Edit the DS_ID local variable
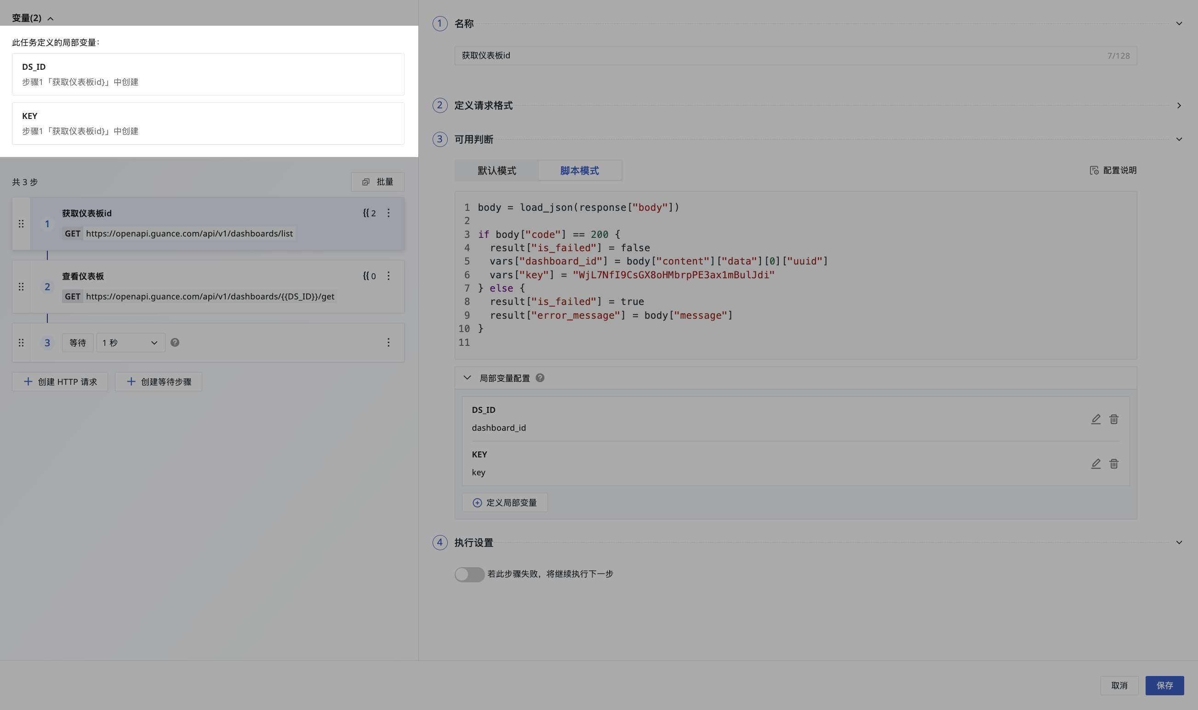The width and height of the screenshot is (1198, 710). click(x=1095, y=419)
